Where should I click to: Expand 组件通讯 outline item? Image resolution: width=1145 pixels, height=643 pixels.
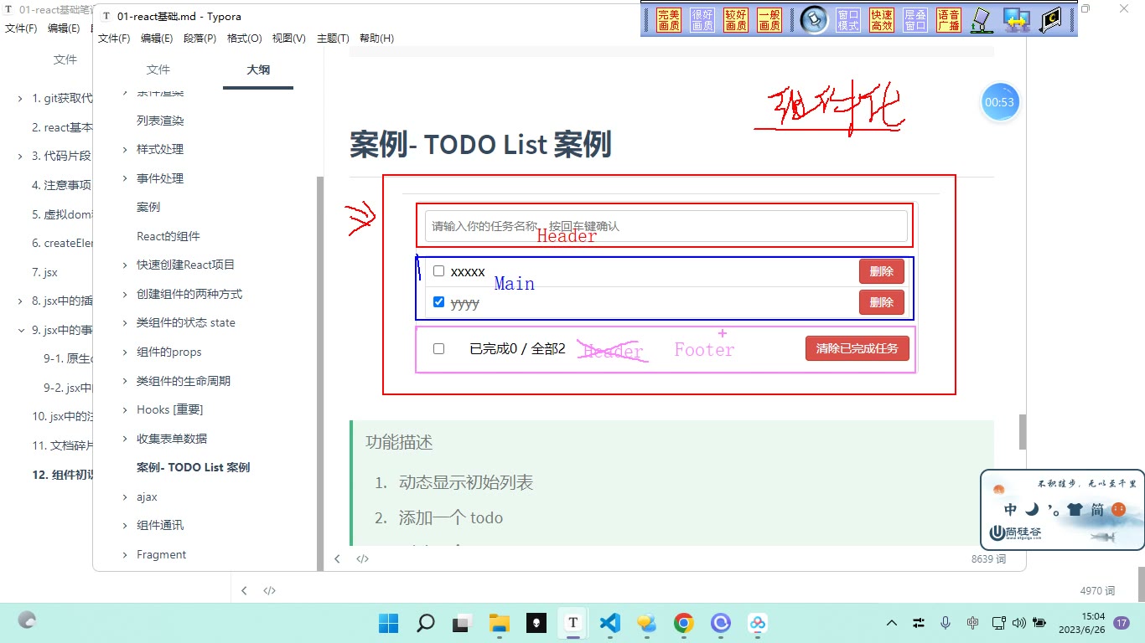[x=126, y=525]
